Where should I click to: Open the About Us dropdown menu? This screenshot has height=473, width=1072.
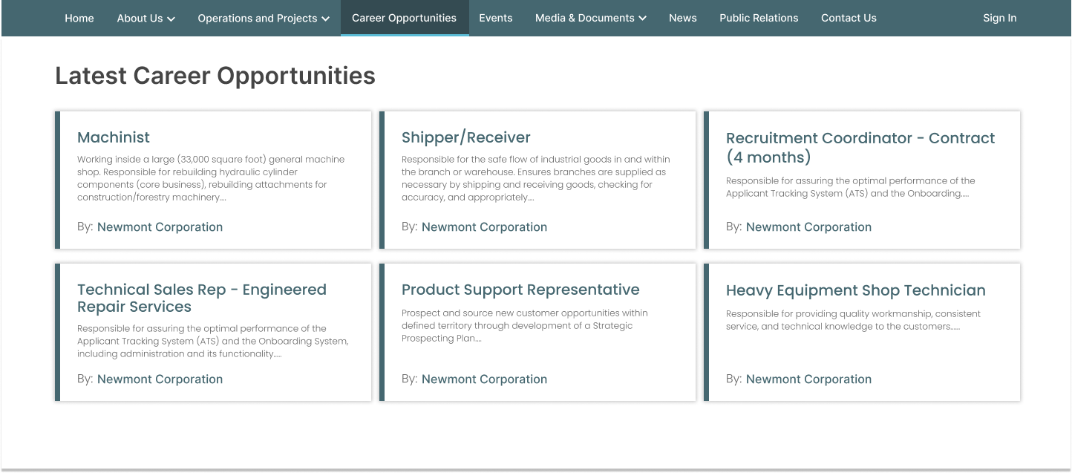click(x=146, y=18)
